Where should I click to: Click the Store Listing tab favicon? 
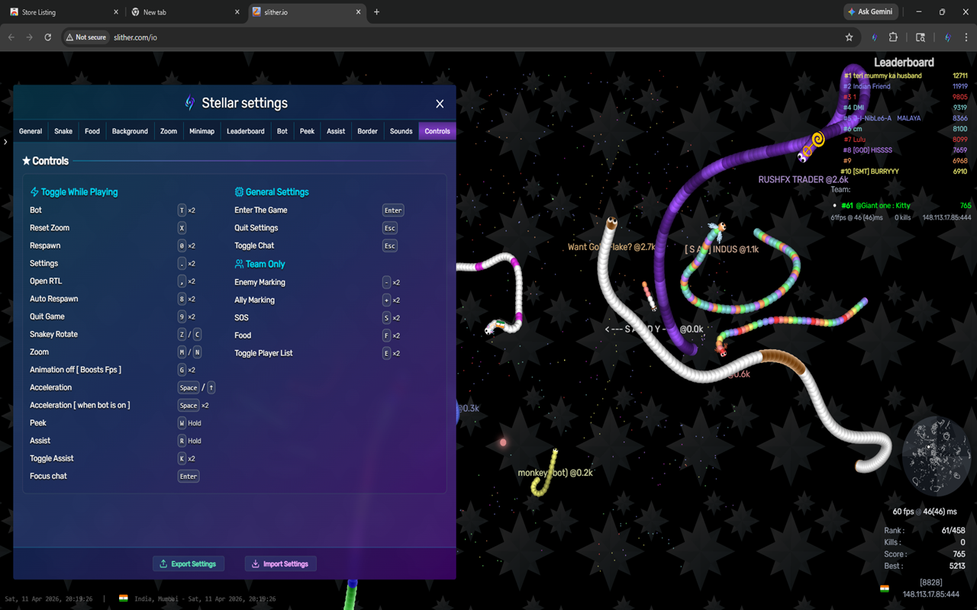pyautogui.click(x=14, y=12)
